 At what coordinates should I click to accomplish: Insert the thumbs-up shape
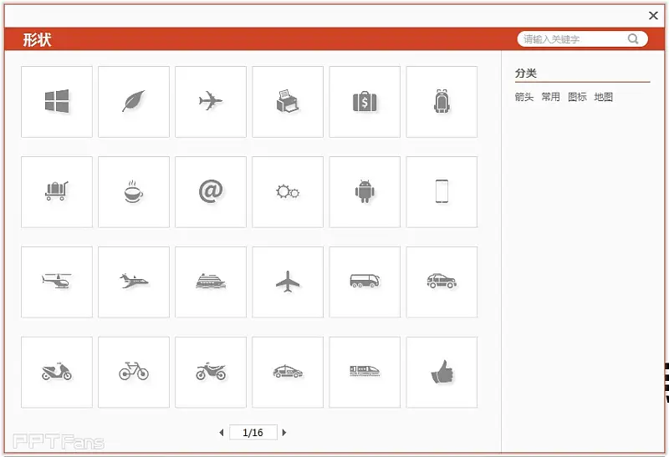pos(442,373)
